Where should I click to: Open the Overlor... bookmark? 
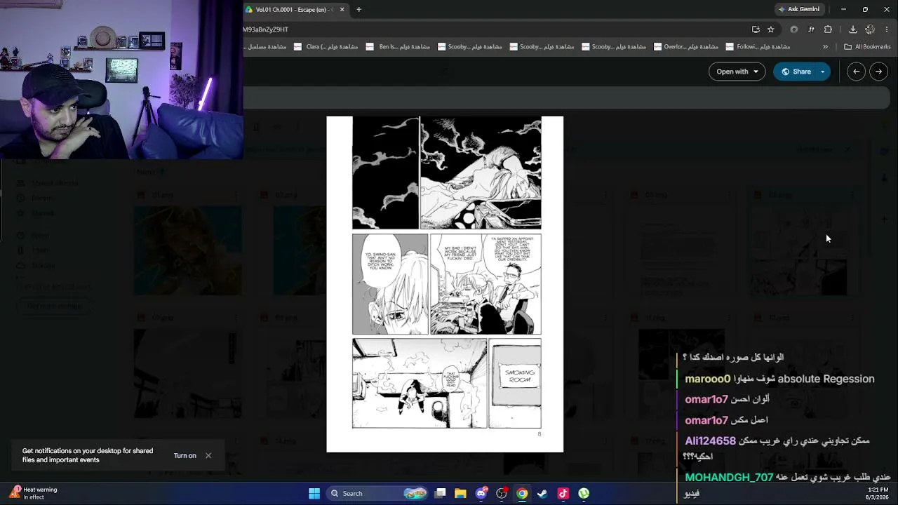686,47
